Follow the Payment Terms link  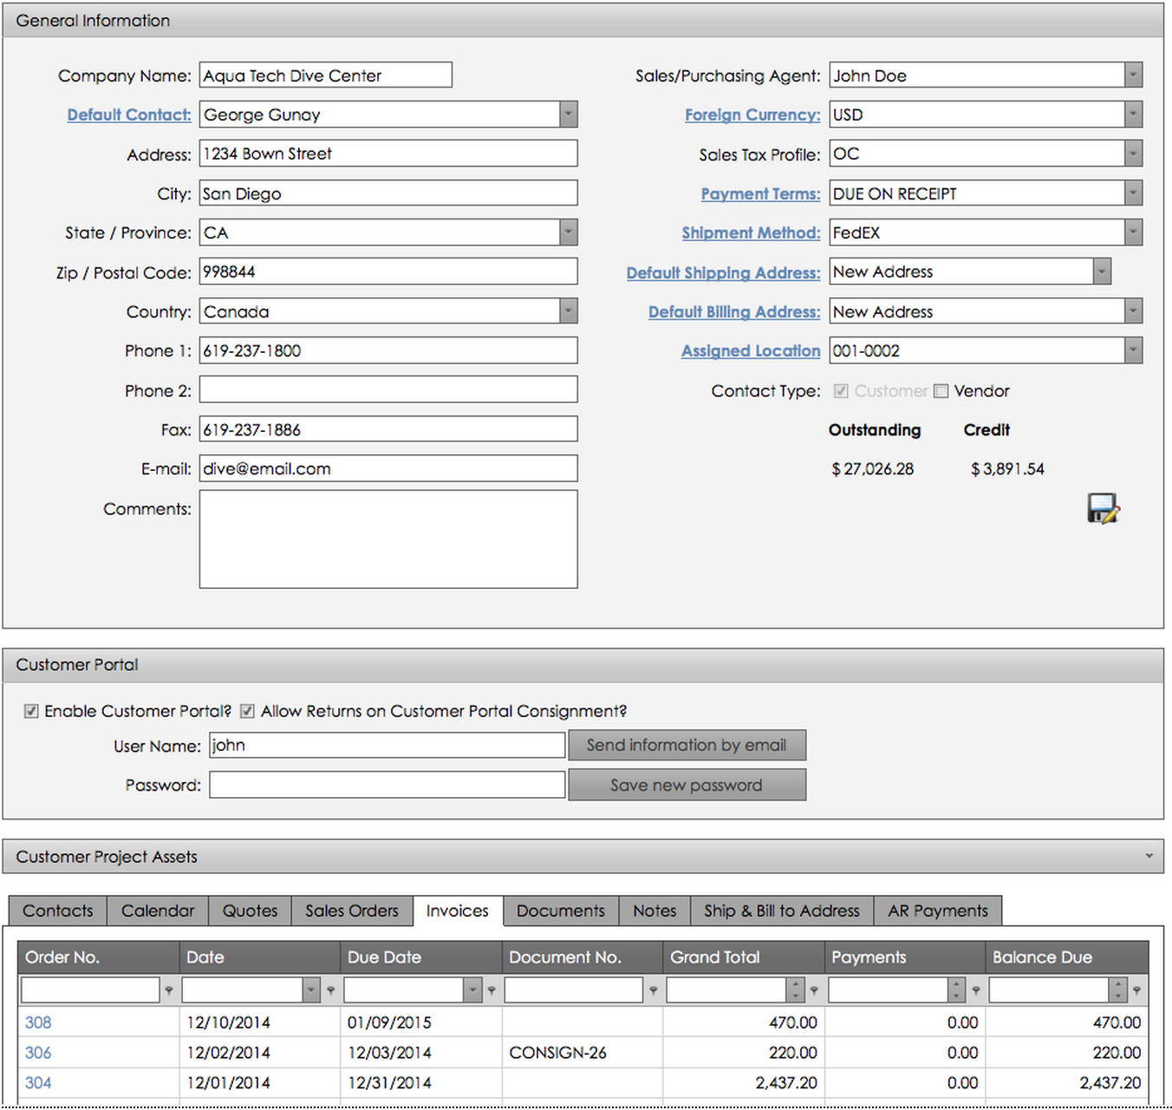pyautogui.click(x=760, y=193)
